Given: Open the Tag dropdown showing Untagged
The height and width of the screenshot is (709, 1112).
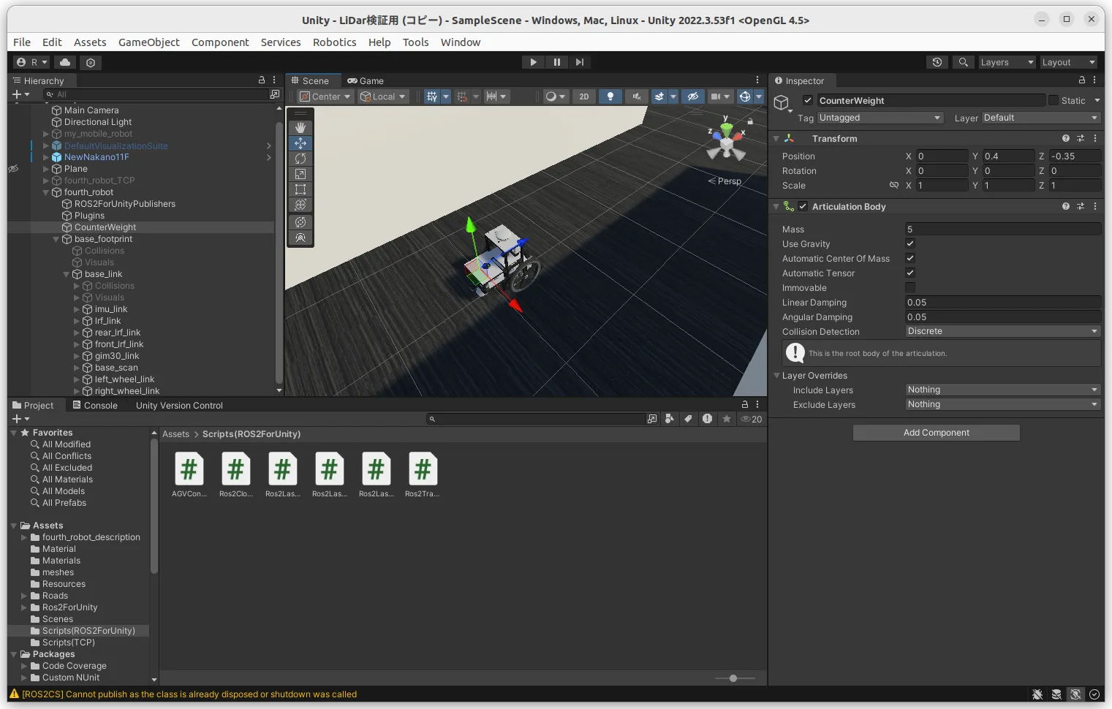Looking at the screenshot, I should coord(880,118).
